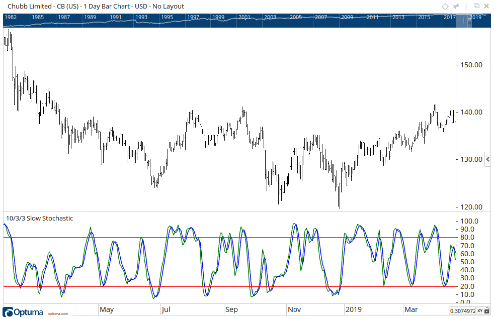Click the Jul label on the date axis
Image resolution: width=494 pixels, height=319 pixels.
coord(166,309)
